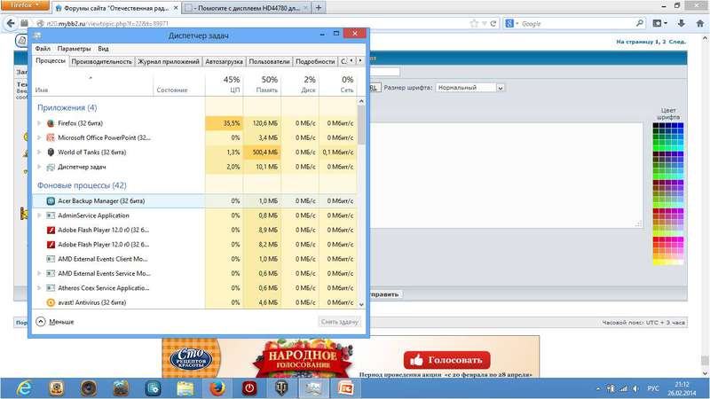The height and width of the screenshot is (399, 710).
Task: Bookmark page with the star icon
Action: 474,24
